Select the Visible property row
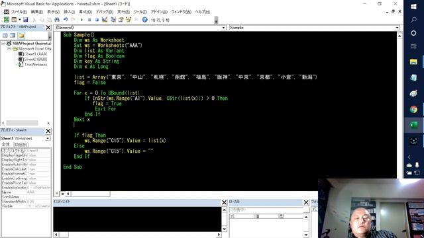The height and width of the screenshot is (238, 424). [26, 206]
